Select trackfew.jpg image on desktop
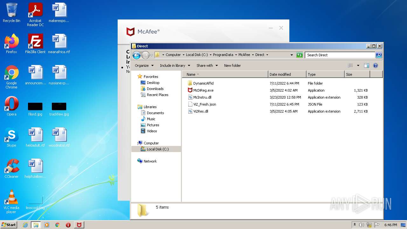Screen dimensions: 407x229 pyautogui.click(x=59, y=109)
